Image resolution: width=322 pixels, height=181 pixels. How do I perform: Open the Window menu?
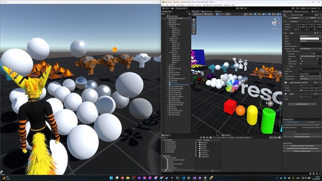click(227, 5)
